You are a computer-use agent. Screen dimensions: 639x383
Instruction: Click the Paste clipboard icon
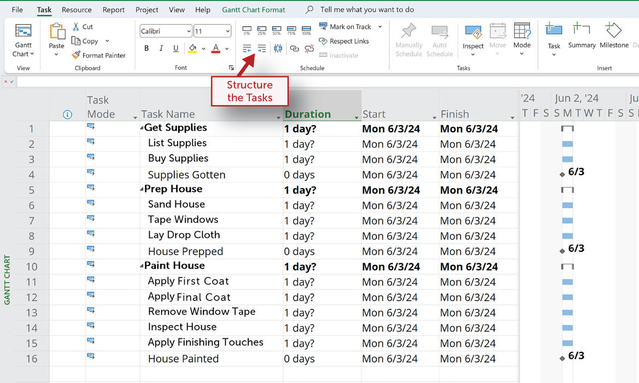[x=57, y=32]
